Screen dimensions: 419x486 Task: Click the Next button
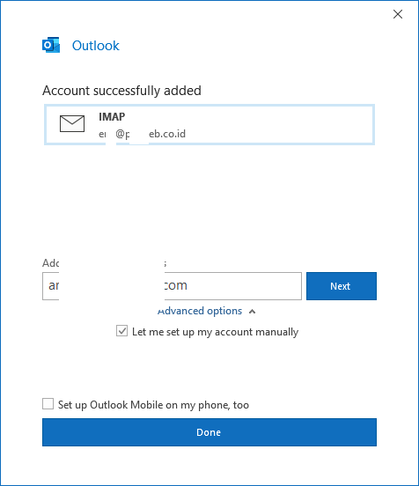342,286
